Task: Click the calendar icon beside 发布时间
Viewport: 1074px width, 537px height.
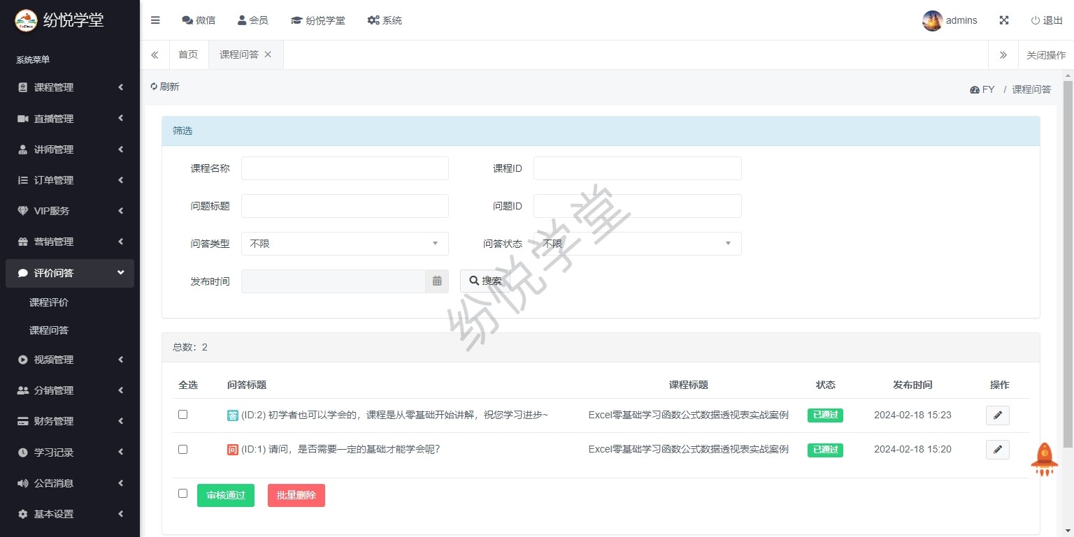Action: [x=437, y=281]
